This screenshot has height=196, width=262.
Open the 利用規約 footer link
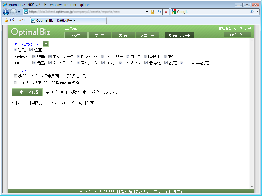123,191
